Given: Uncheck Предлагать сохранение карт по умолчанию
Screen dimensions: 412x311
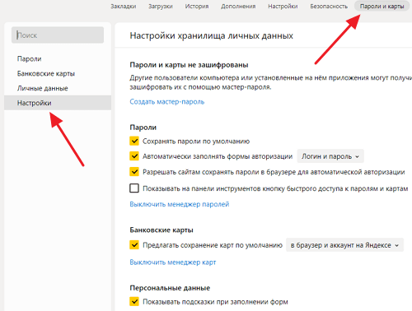Looking at the screenshot, I should 134,244.
